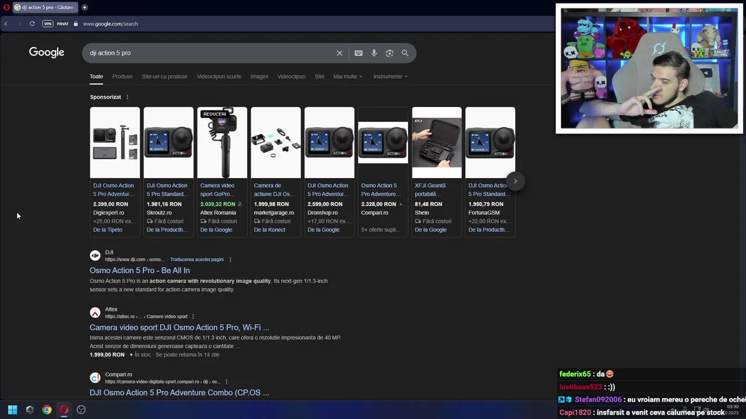The image size is (746, 419).
Task: Open the Digiexpert.ro product image
Action: click(115, 143)
